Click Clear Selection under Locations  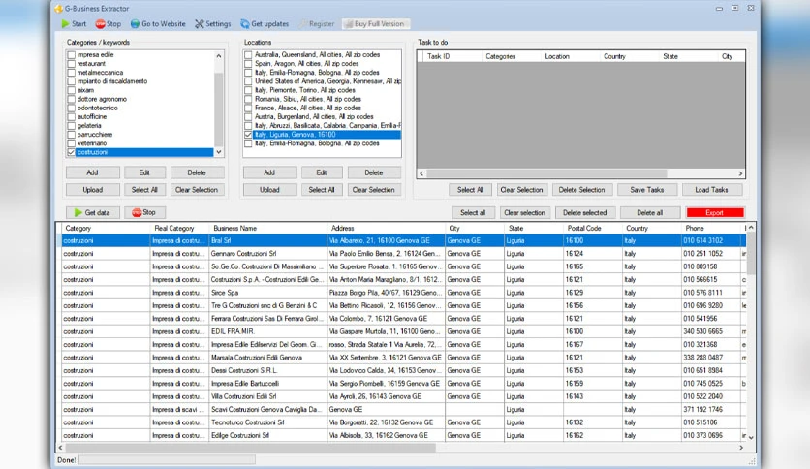(x=374, y=190)
